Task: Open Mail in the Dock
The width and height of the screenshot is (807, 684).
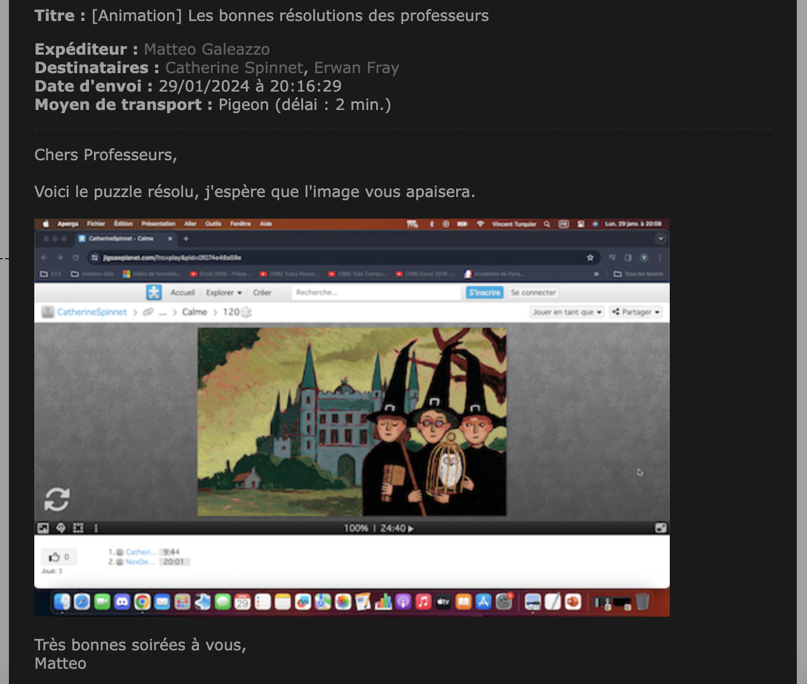Action: coord(162,601)
